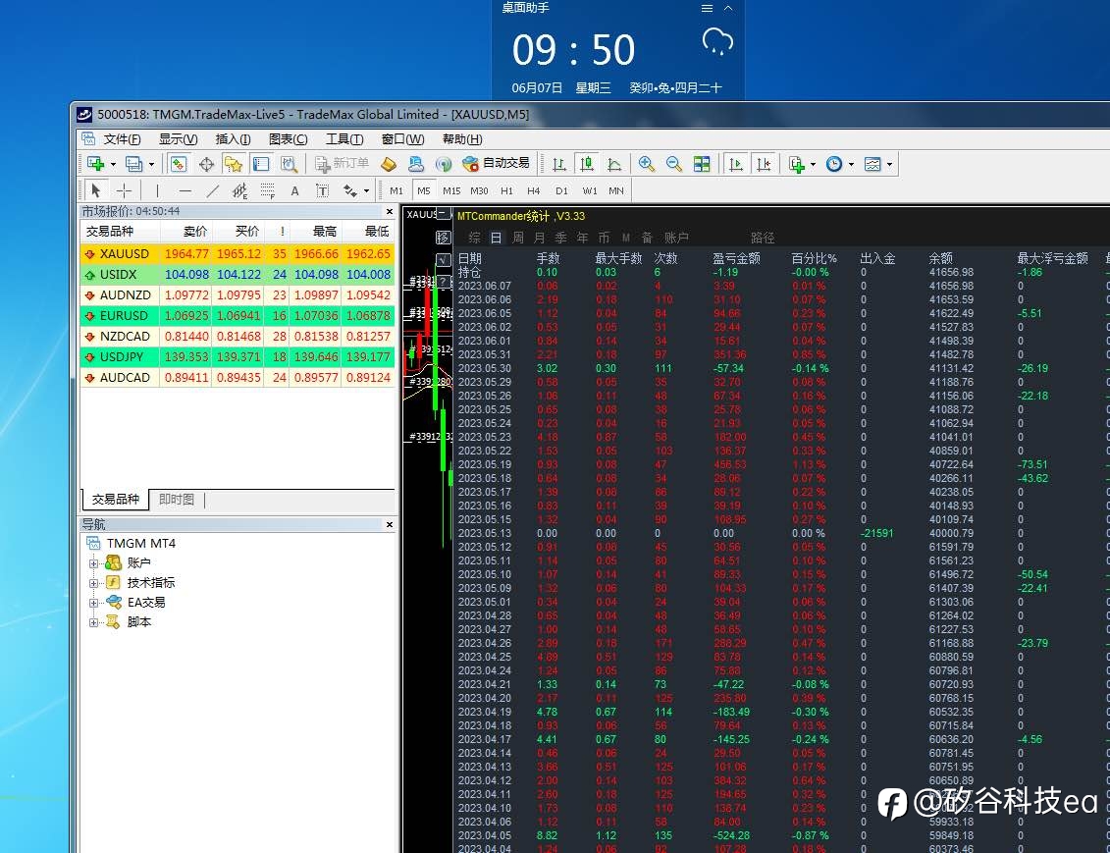
Task: Select the text A tool
Action: 294,190
